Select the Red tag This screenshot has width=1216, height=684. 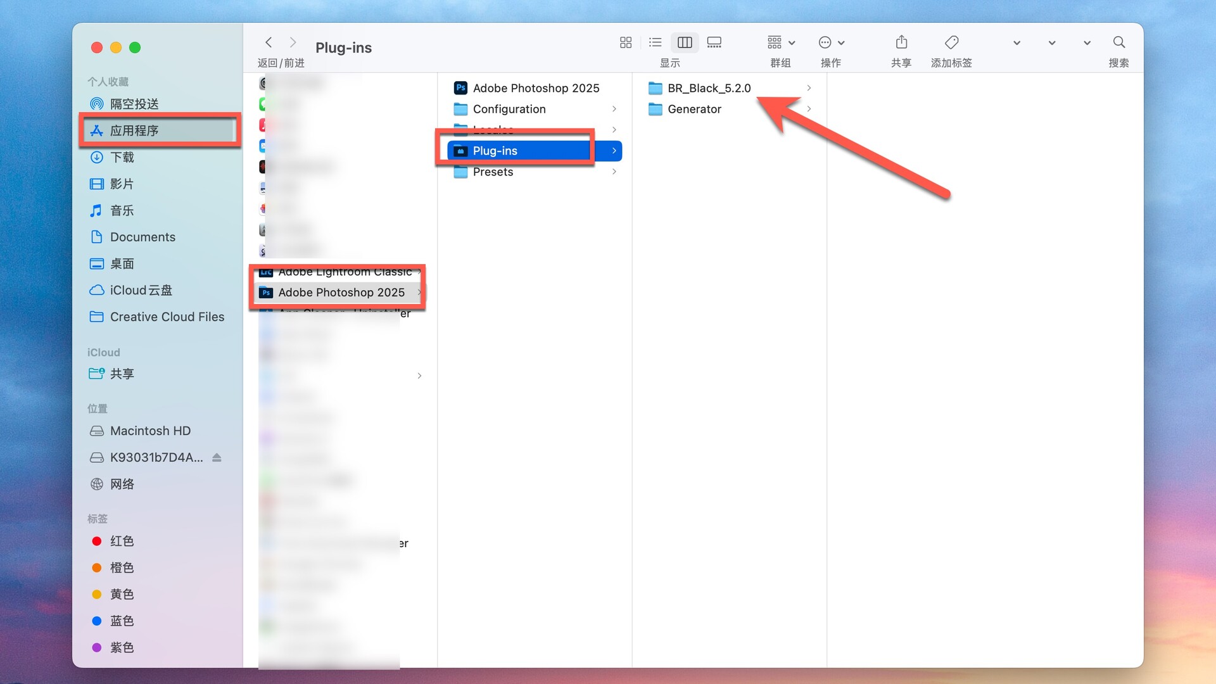click(x=122, y=541)
